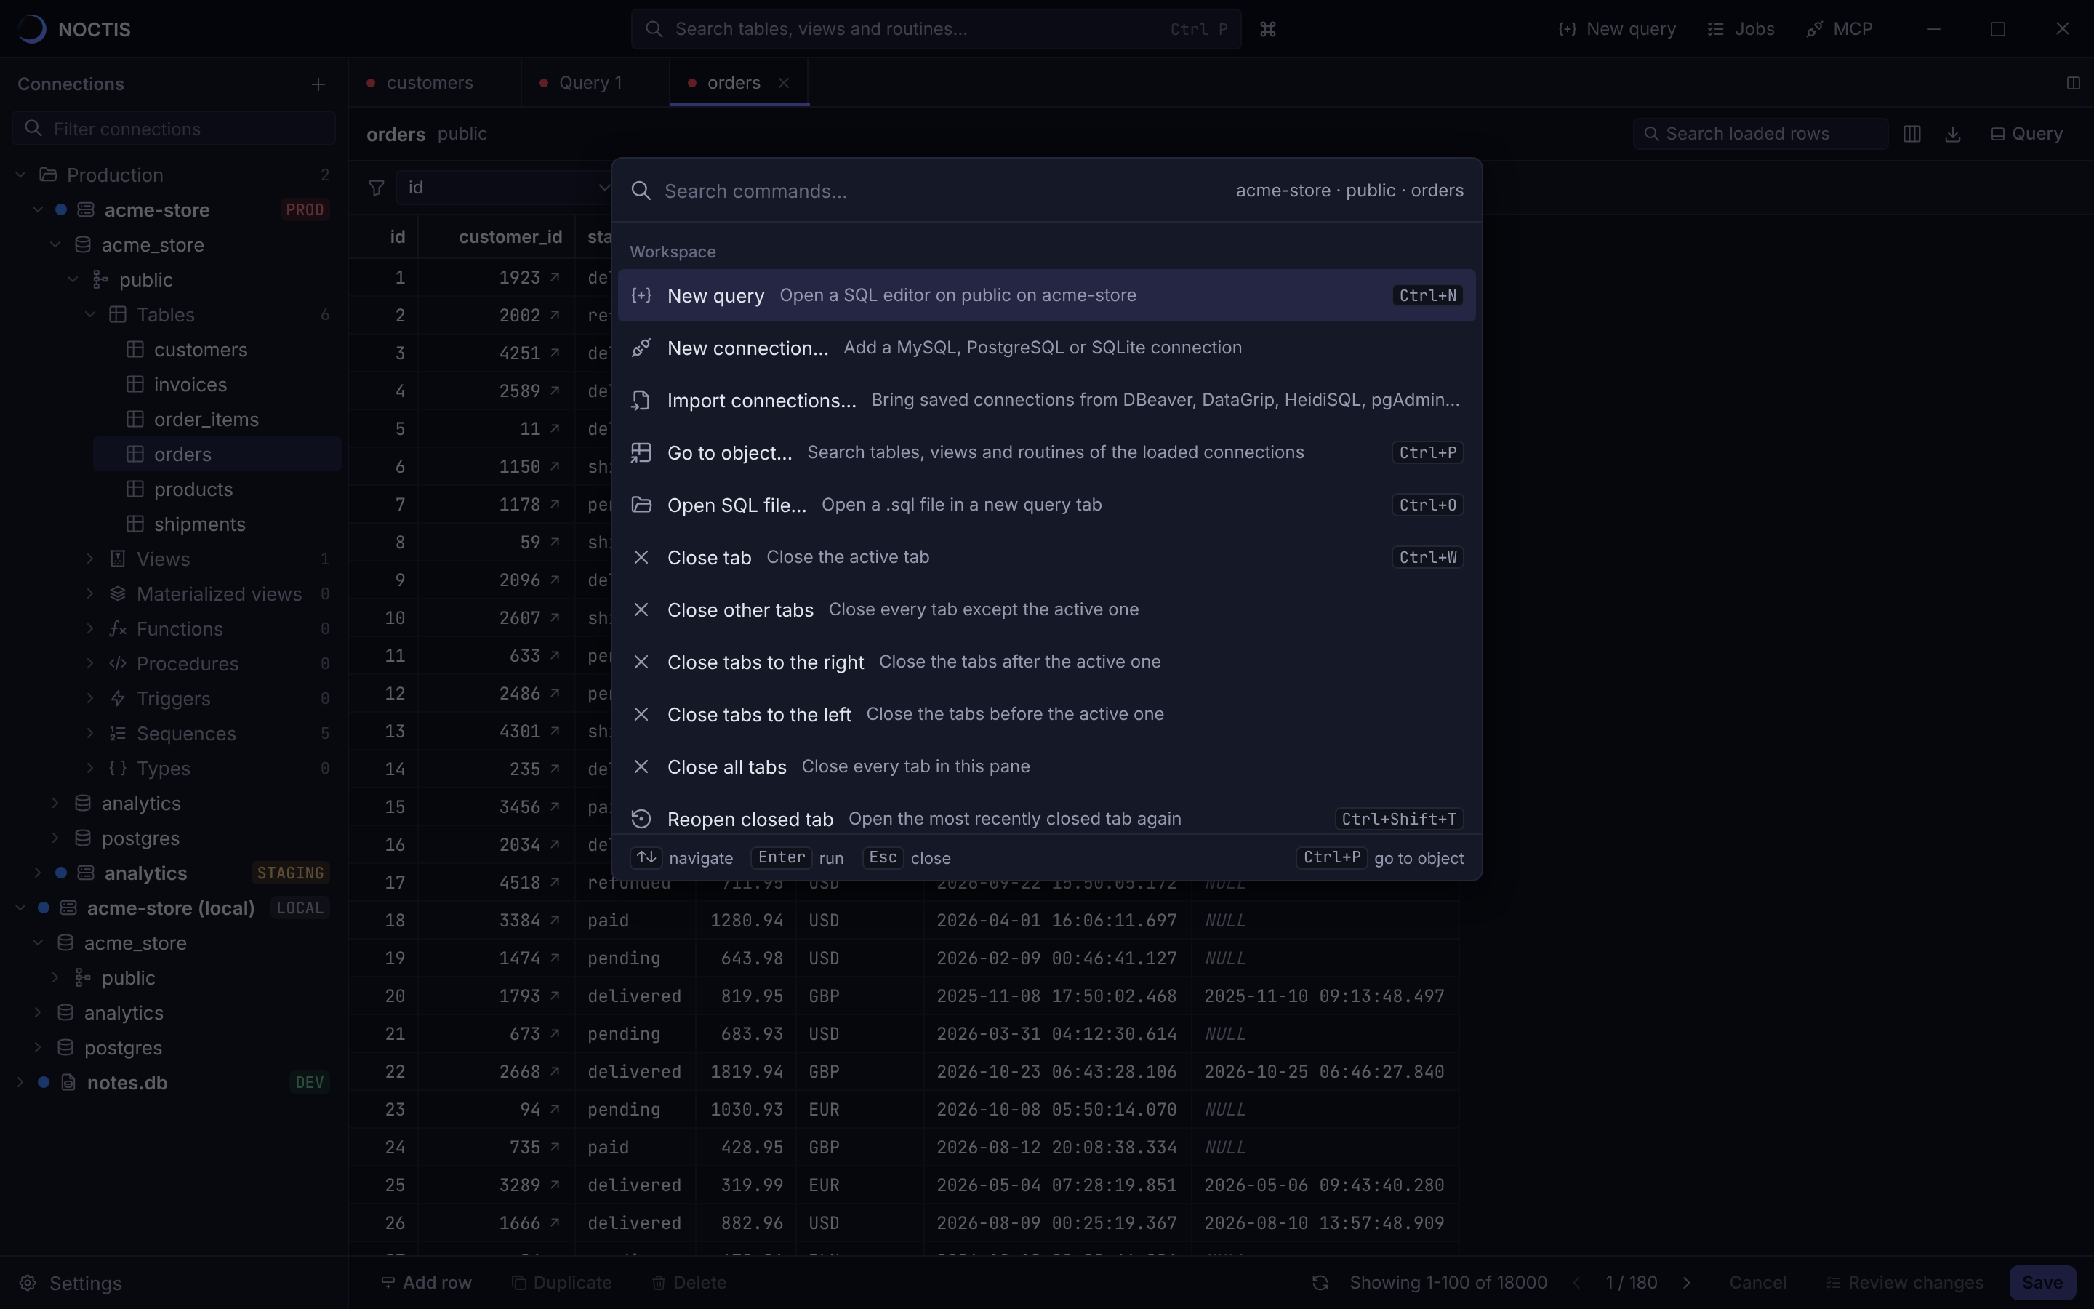Expand the notes.db connection
This screenshot has width=2094, height=1309.
coord(21,1082)
